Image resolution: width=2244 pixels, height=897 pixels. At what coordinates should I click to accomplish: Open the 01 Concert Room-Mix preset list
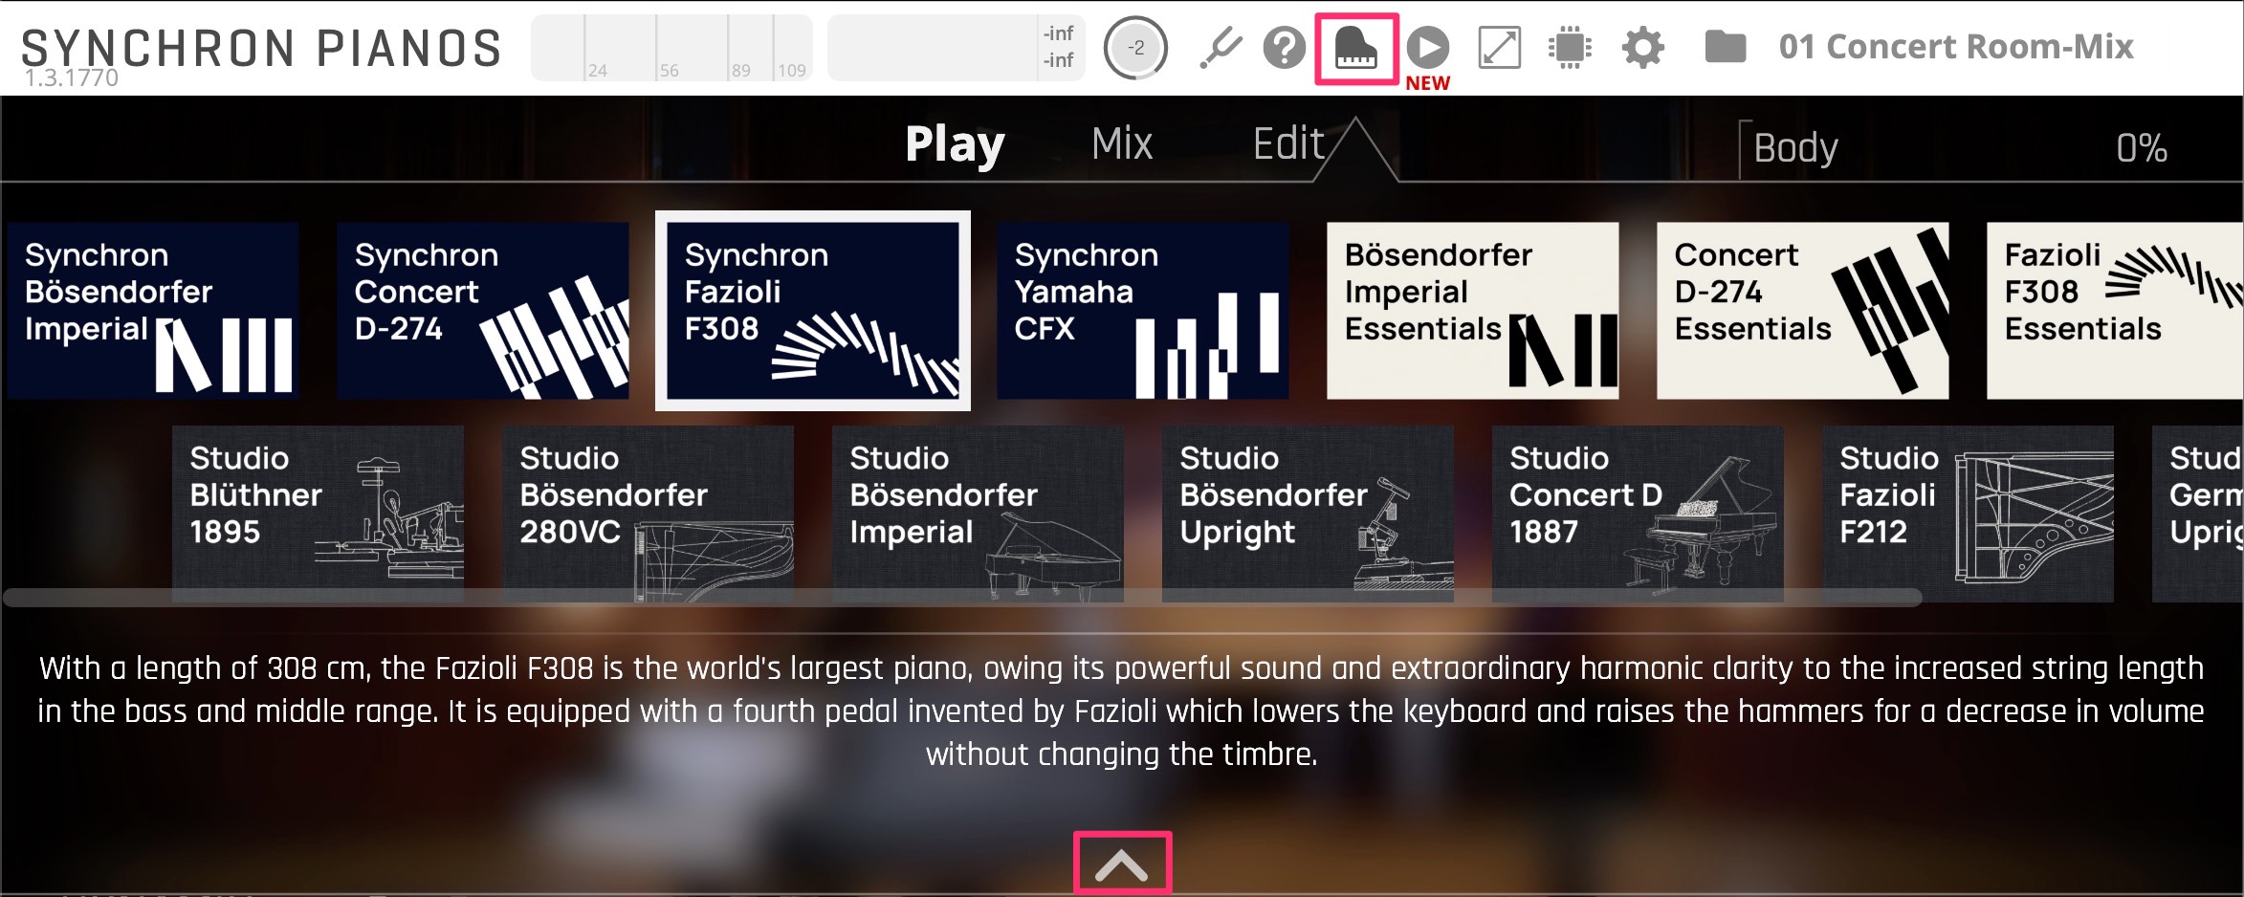click(x=1955, y=47)
